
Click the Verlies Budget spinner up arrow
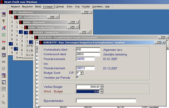[x=102, y=86]
